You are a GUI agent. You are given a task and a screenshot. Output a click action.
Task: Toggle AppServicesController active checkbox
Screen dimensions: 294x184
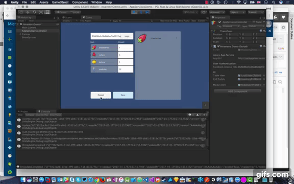click(x=219, y=22)
